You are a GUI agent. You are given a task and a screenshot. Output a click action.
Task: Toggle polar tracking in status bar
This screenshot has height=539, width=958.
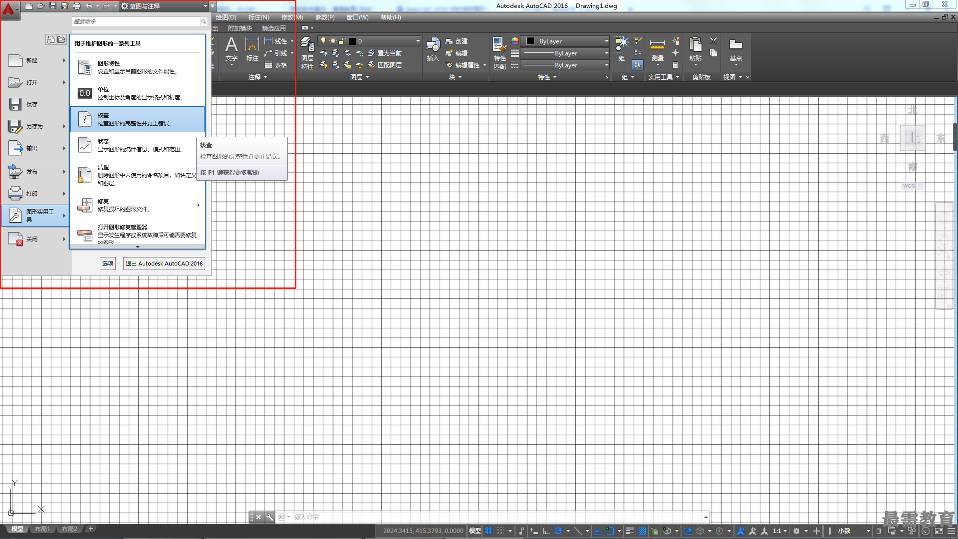[558, 531]
